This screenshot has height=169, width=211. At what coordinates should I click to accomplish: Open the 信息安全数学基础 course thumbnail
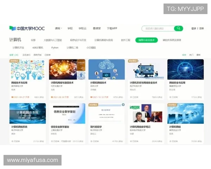[67, 113]
